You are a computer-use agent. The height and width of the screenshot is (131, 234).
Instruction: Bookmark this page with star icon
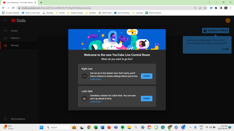pos(205,8)
